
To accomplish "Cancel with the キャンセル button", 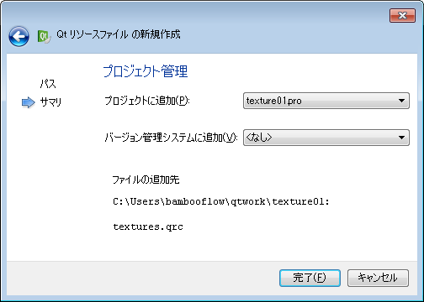I will (x=378, y=278).
